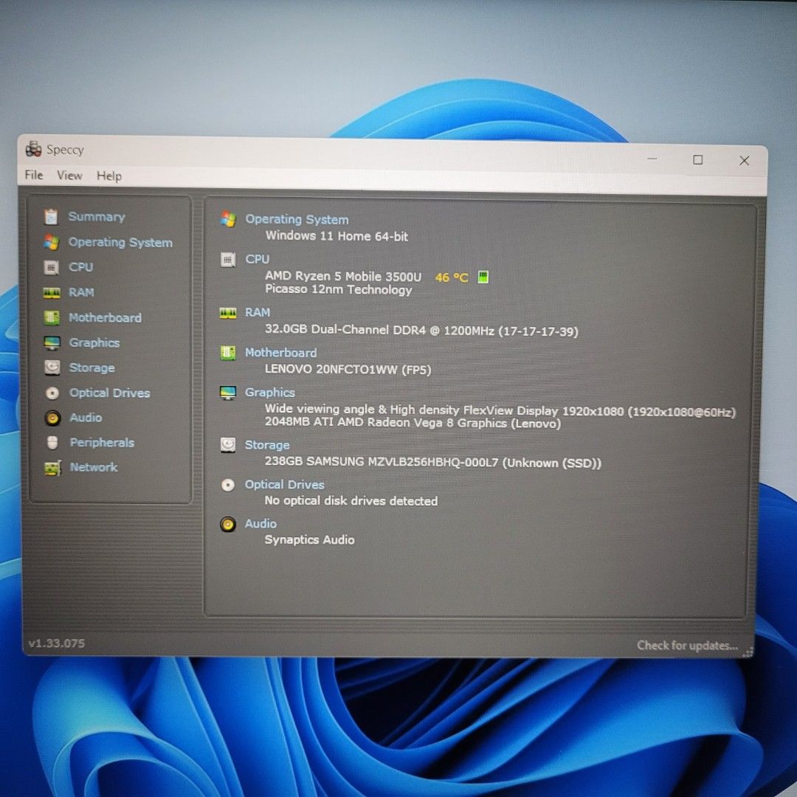Open the Storage heading in main panel
This screenshot has height=797, width=797.
pyautogui.click(x=267, y=445)
